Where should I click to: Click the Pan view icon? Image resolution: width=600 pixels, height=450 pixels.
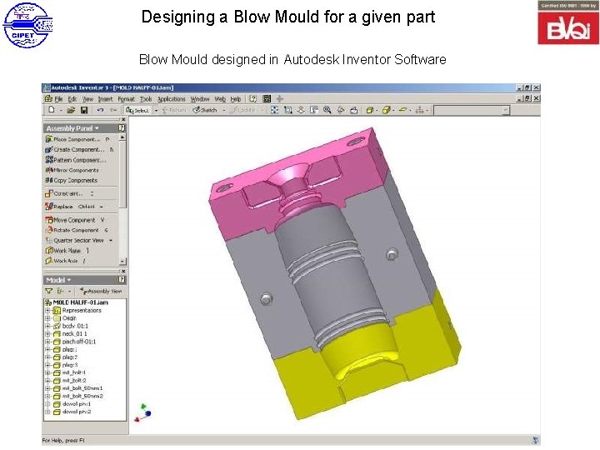coord(301,110)
